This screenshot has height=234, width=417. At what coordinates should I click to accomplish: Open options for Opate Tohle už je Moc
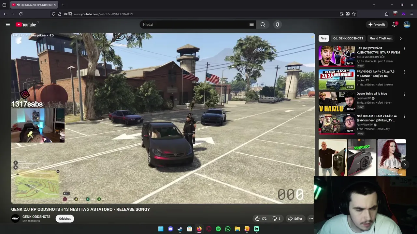coord(404,94)
